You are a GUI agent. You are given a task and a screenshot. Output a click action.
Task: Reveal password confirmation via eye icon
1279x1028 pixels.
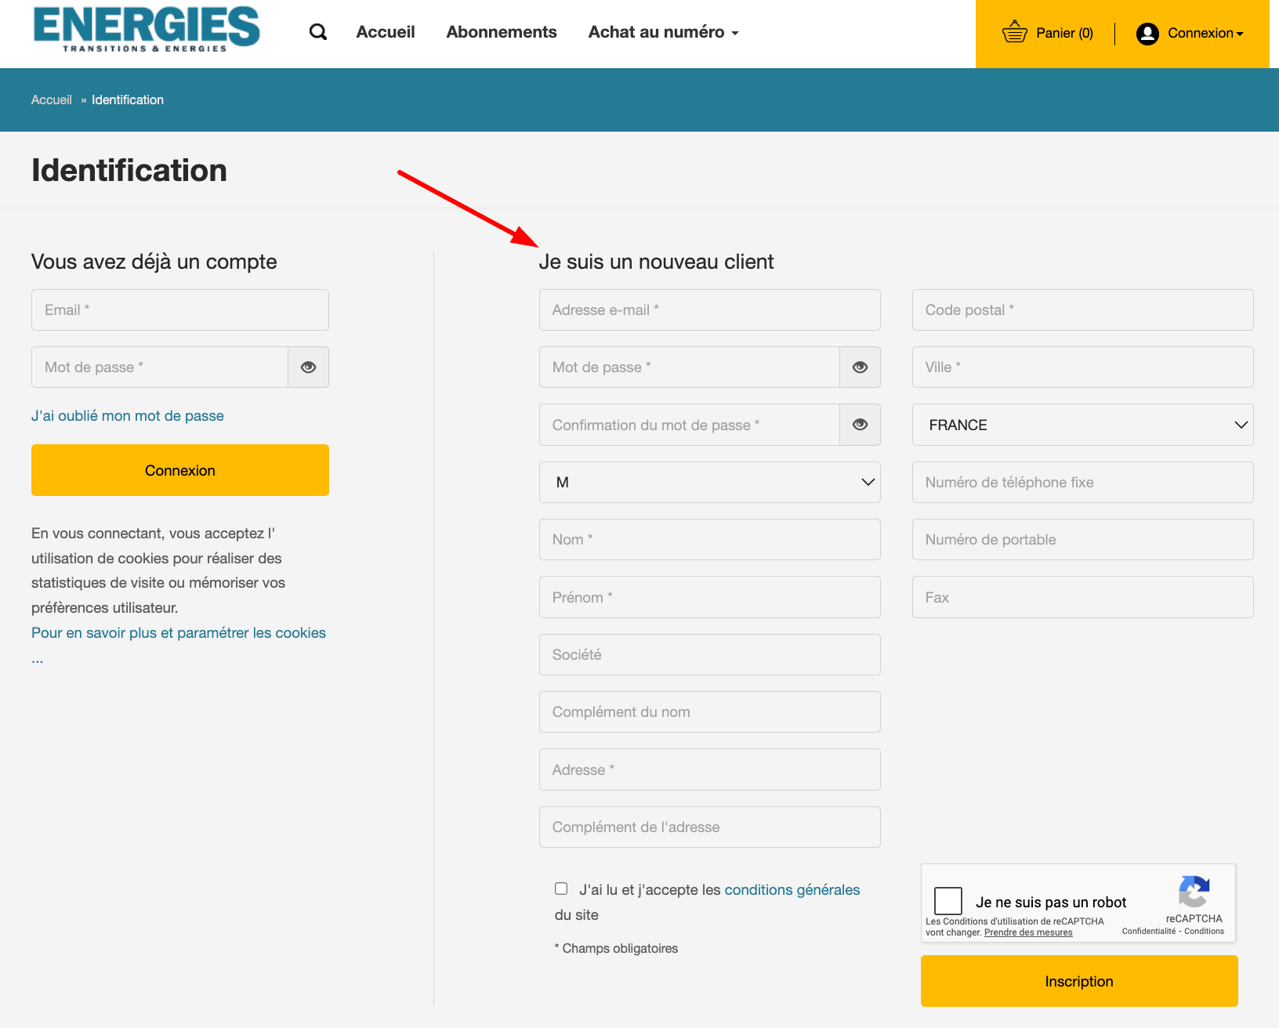click(860, 425)
